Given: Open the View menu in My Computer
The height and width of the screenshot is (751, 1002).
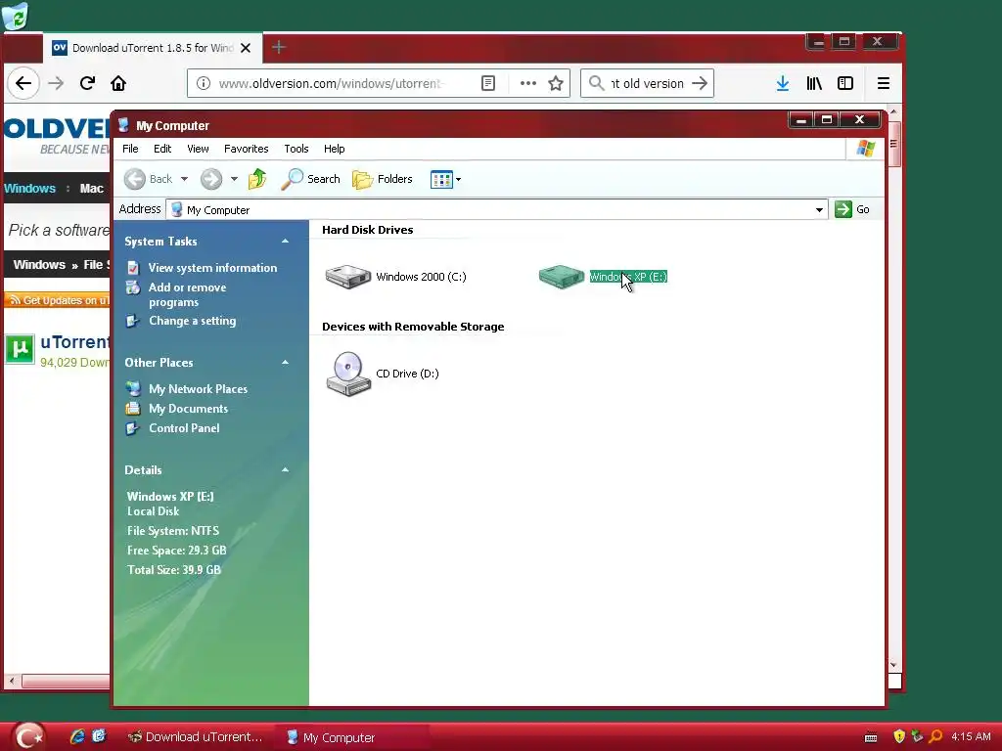Looking at the screenshot, I should [x=198, y=149].
